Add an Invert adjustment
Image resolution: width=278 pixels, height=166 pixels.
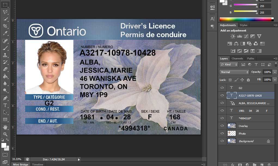[233, 51]
